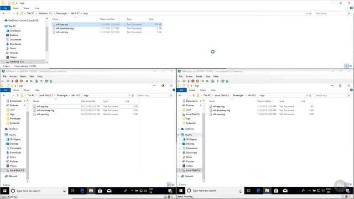354x199 pixels.
Task: Open Action menu in left VM window
Action: pos(13,76)
